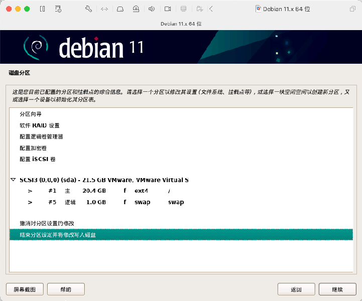Collapse the SCSI3 sda disk triangle
362x301 pixels.
[13, 180]
